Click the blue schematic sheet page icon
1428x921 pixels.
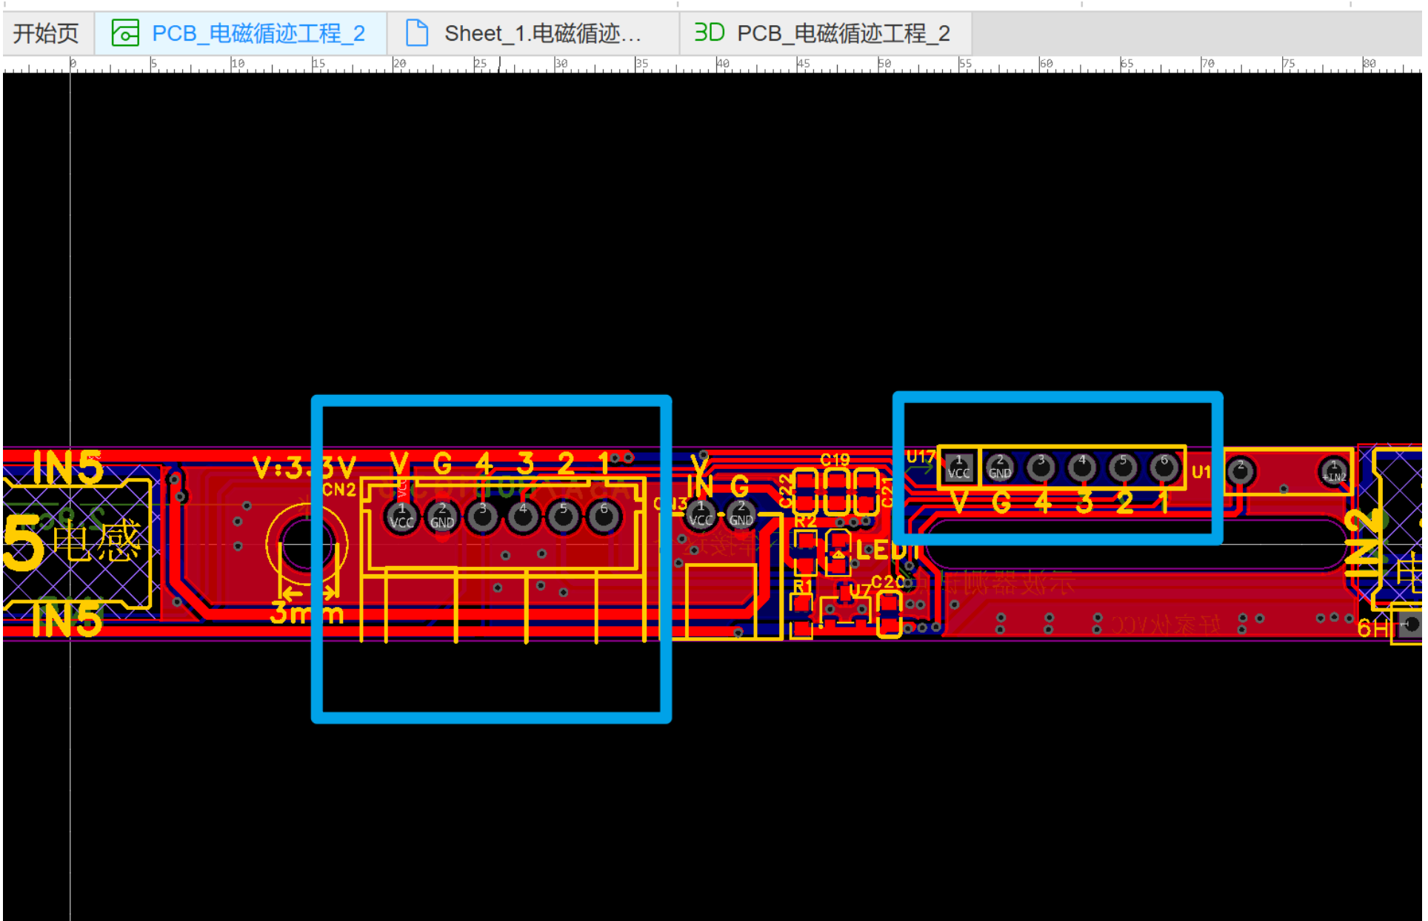point(417,33)
